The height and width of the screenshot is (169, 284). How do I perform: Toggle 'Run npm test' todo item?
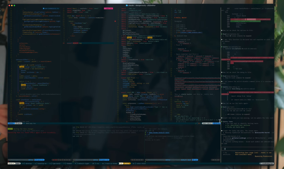[x=242, y=123]
